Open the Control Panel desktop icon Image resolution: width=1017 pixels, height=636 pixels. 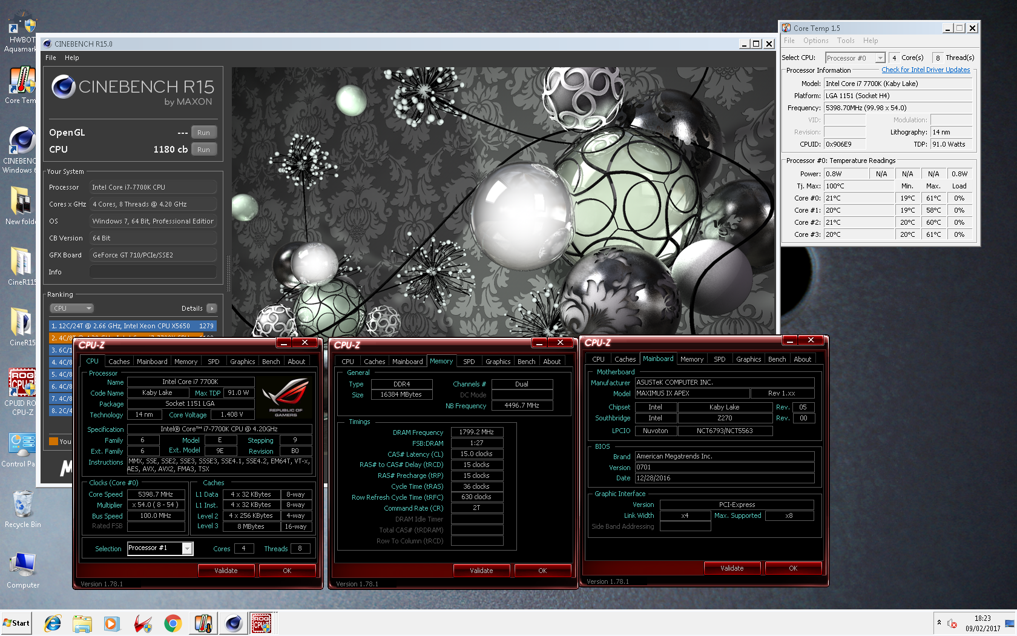(22, 450)
